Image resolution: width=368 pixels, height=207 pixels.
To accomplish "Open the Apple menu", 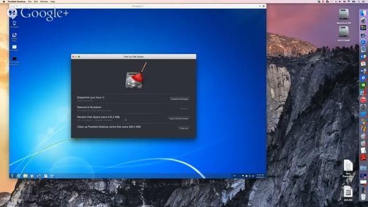I will click(x=3, y=1).
